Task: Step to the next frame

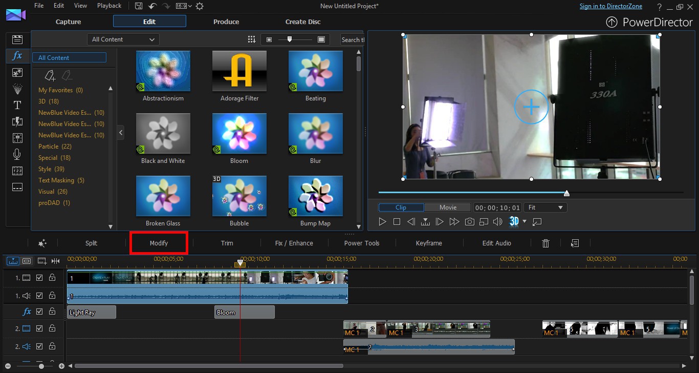Action: coord(440,222)
